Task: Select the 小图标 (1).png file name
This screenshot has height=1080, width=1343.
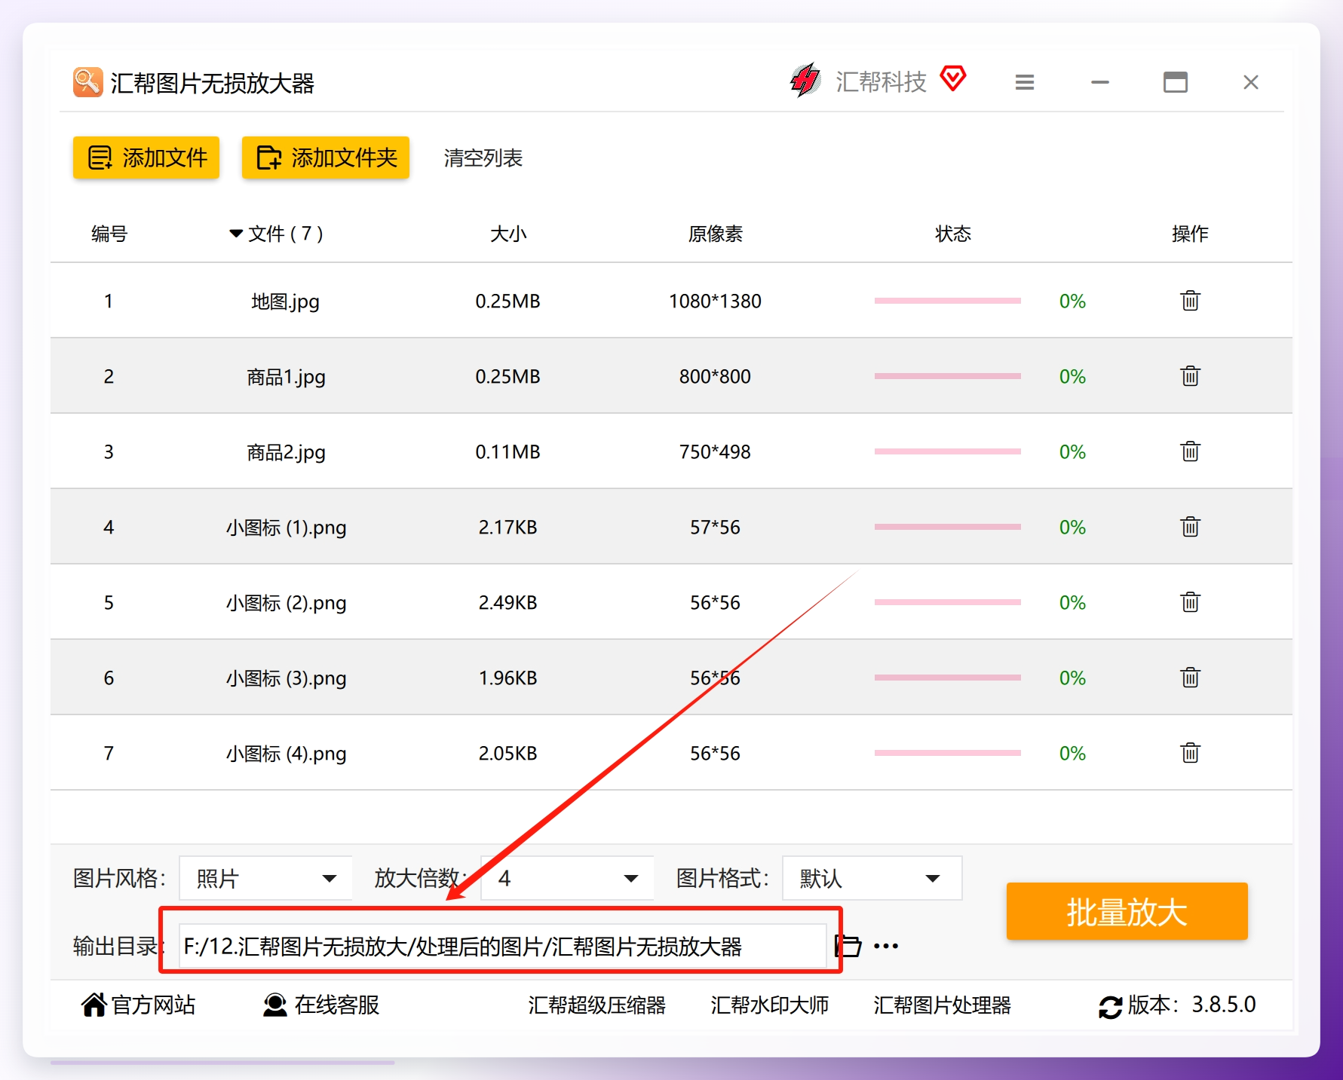Action: coord(286,528)
